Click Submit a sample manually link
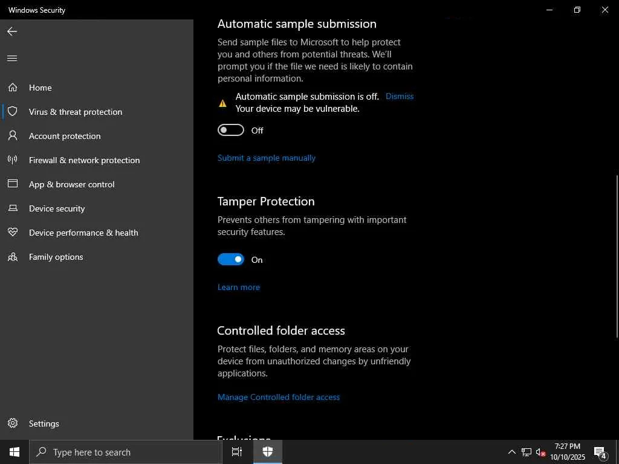 click(267, 158)
